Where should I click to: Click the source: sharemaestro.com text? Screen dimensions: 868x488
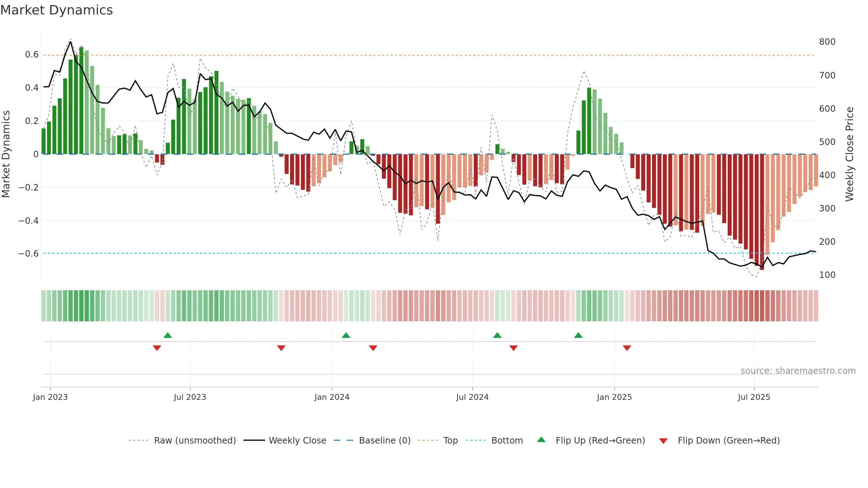pos(798,371)
